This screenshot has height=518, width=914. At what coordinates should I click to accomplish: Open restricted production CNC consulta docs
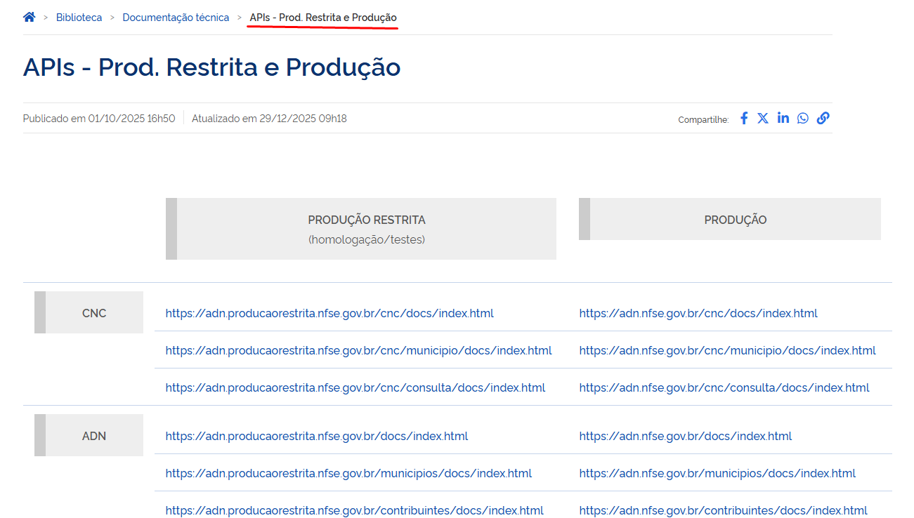coord(355,387)
